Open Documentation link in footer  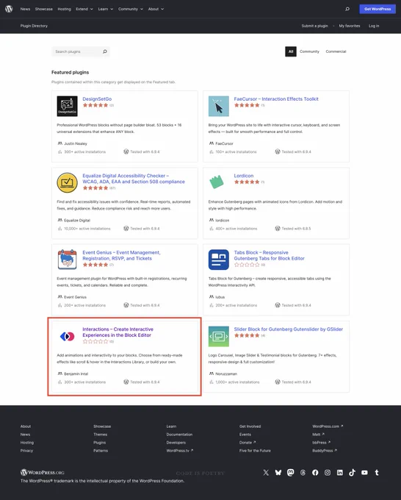point(179,435)
